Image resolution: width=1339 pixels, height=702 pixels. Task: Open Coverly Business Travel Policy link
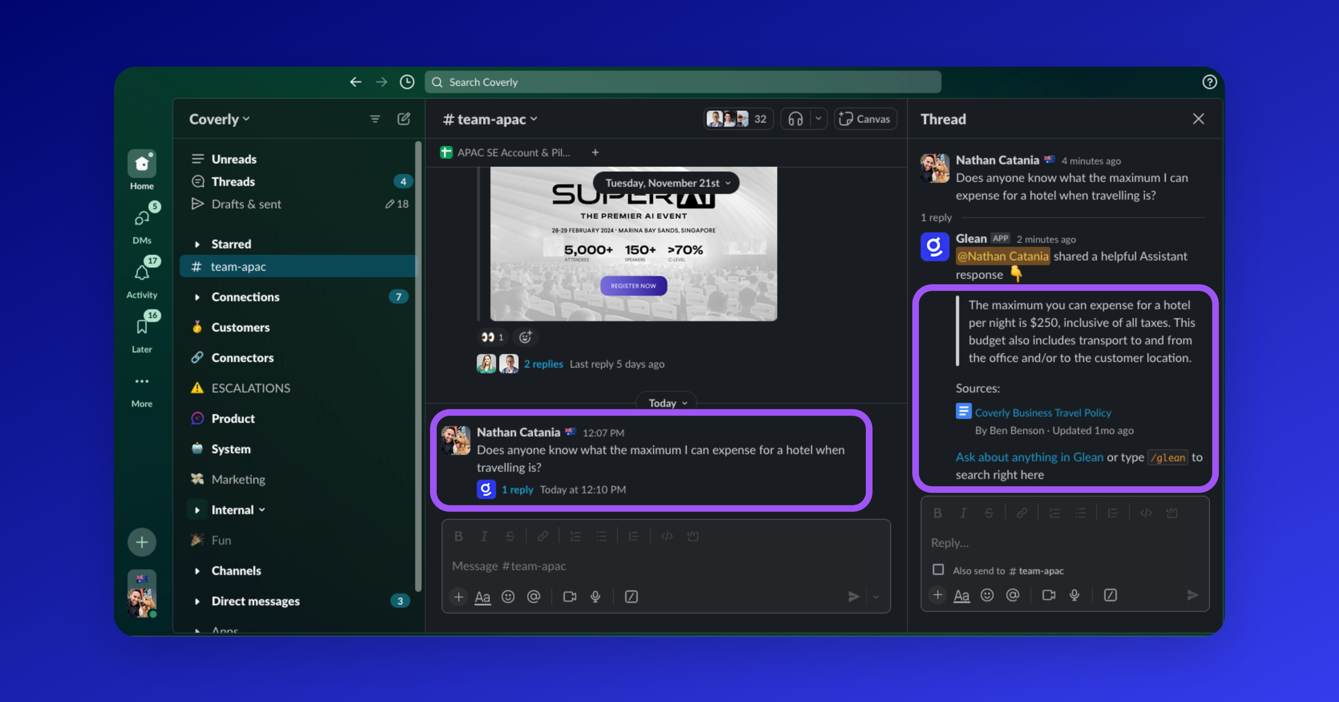tap(1042, 412)
